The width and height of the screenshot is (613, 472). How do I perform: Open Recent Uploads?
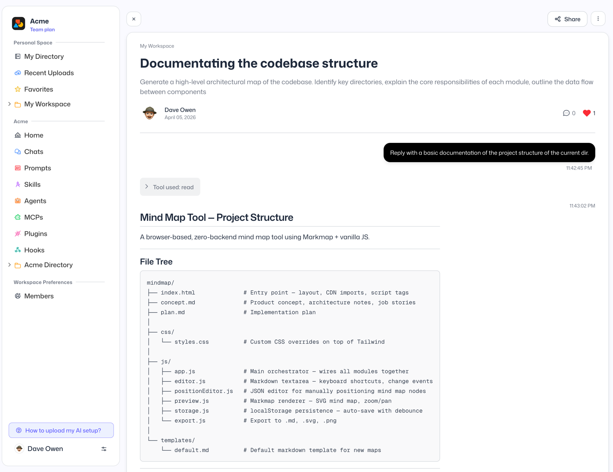click(x=49, y=73)
